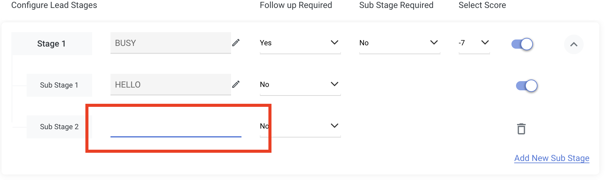The image size is (606, 180).
Task: Click the HELLO sub stage name field
Action: point(170,84)
